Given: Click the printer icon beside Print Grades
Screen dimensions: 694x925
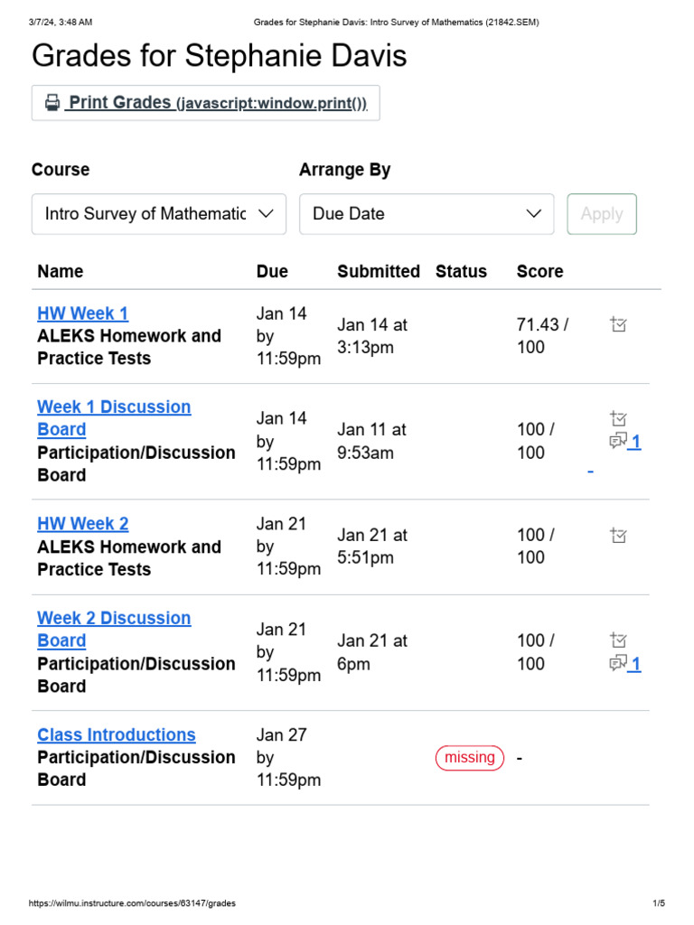Looking at the screenshot, I should click(52, 103).
